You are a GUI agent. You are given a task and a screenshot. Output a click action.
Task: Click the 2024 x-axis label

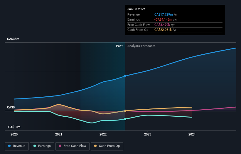coord(192,134)
